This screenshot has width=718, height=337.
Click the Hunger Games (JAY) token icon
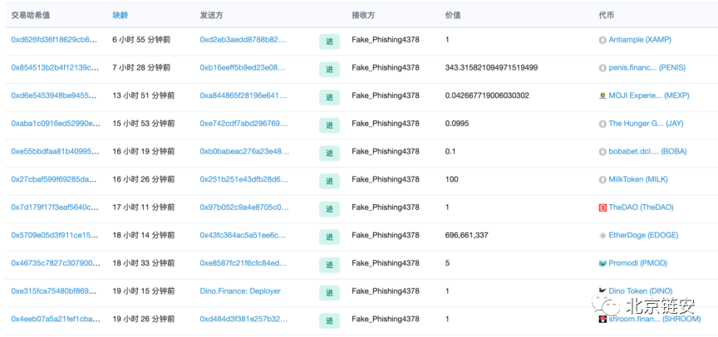point(602,124)
